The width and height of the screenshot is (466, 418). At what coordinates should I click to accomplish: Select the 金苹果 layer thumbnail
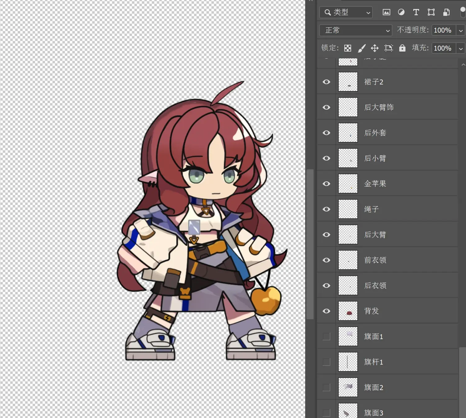point(348,184)
